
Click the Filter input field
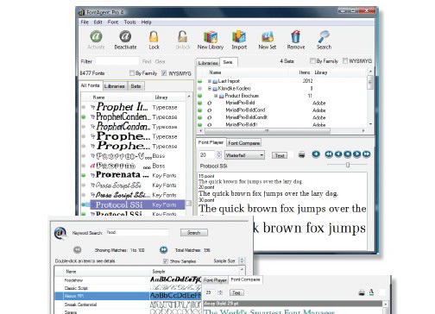pyautogui.click(x=117, y=61)
